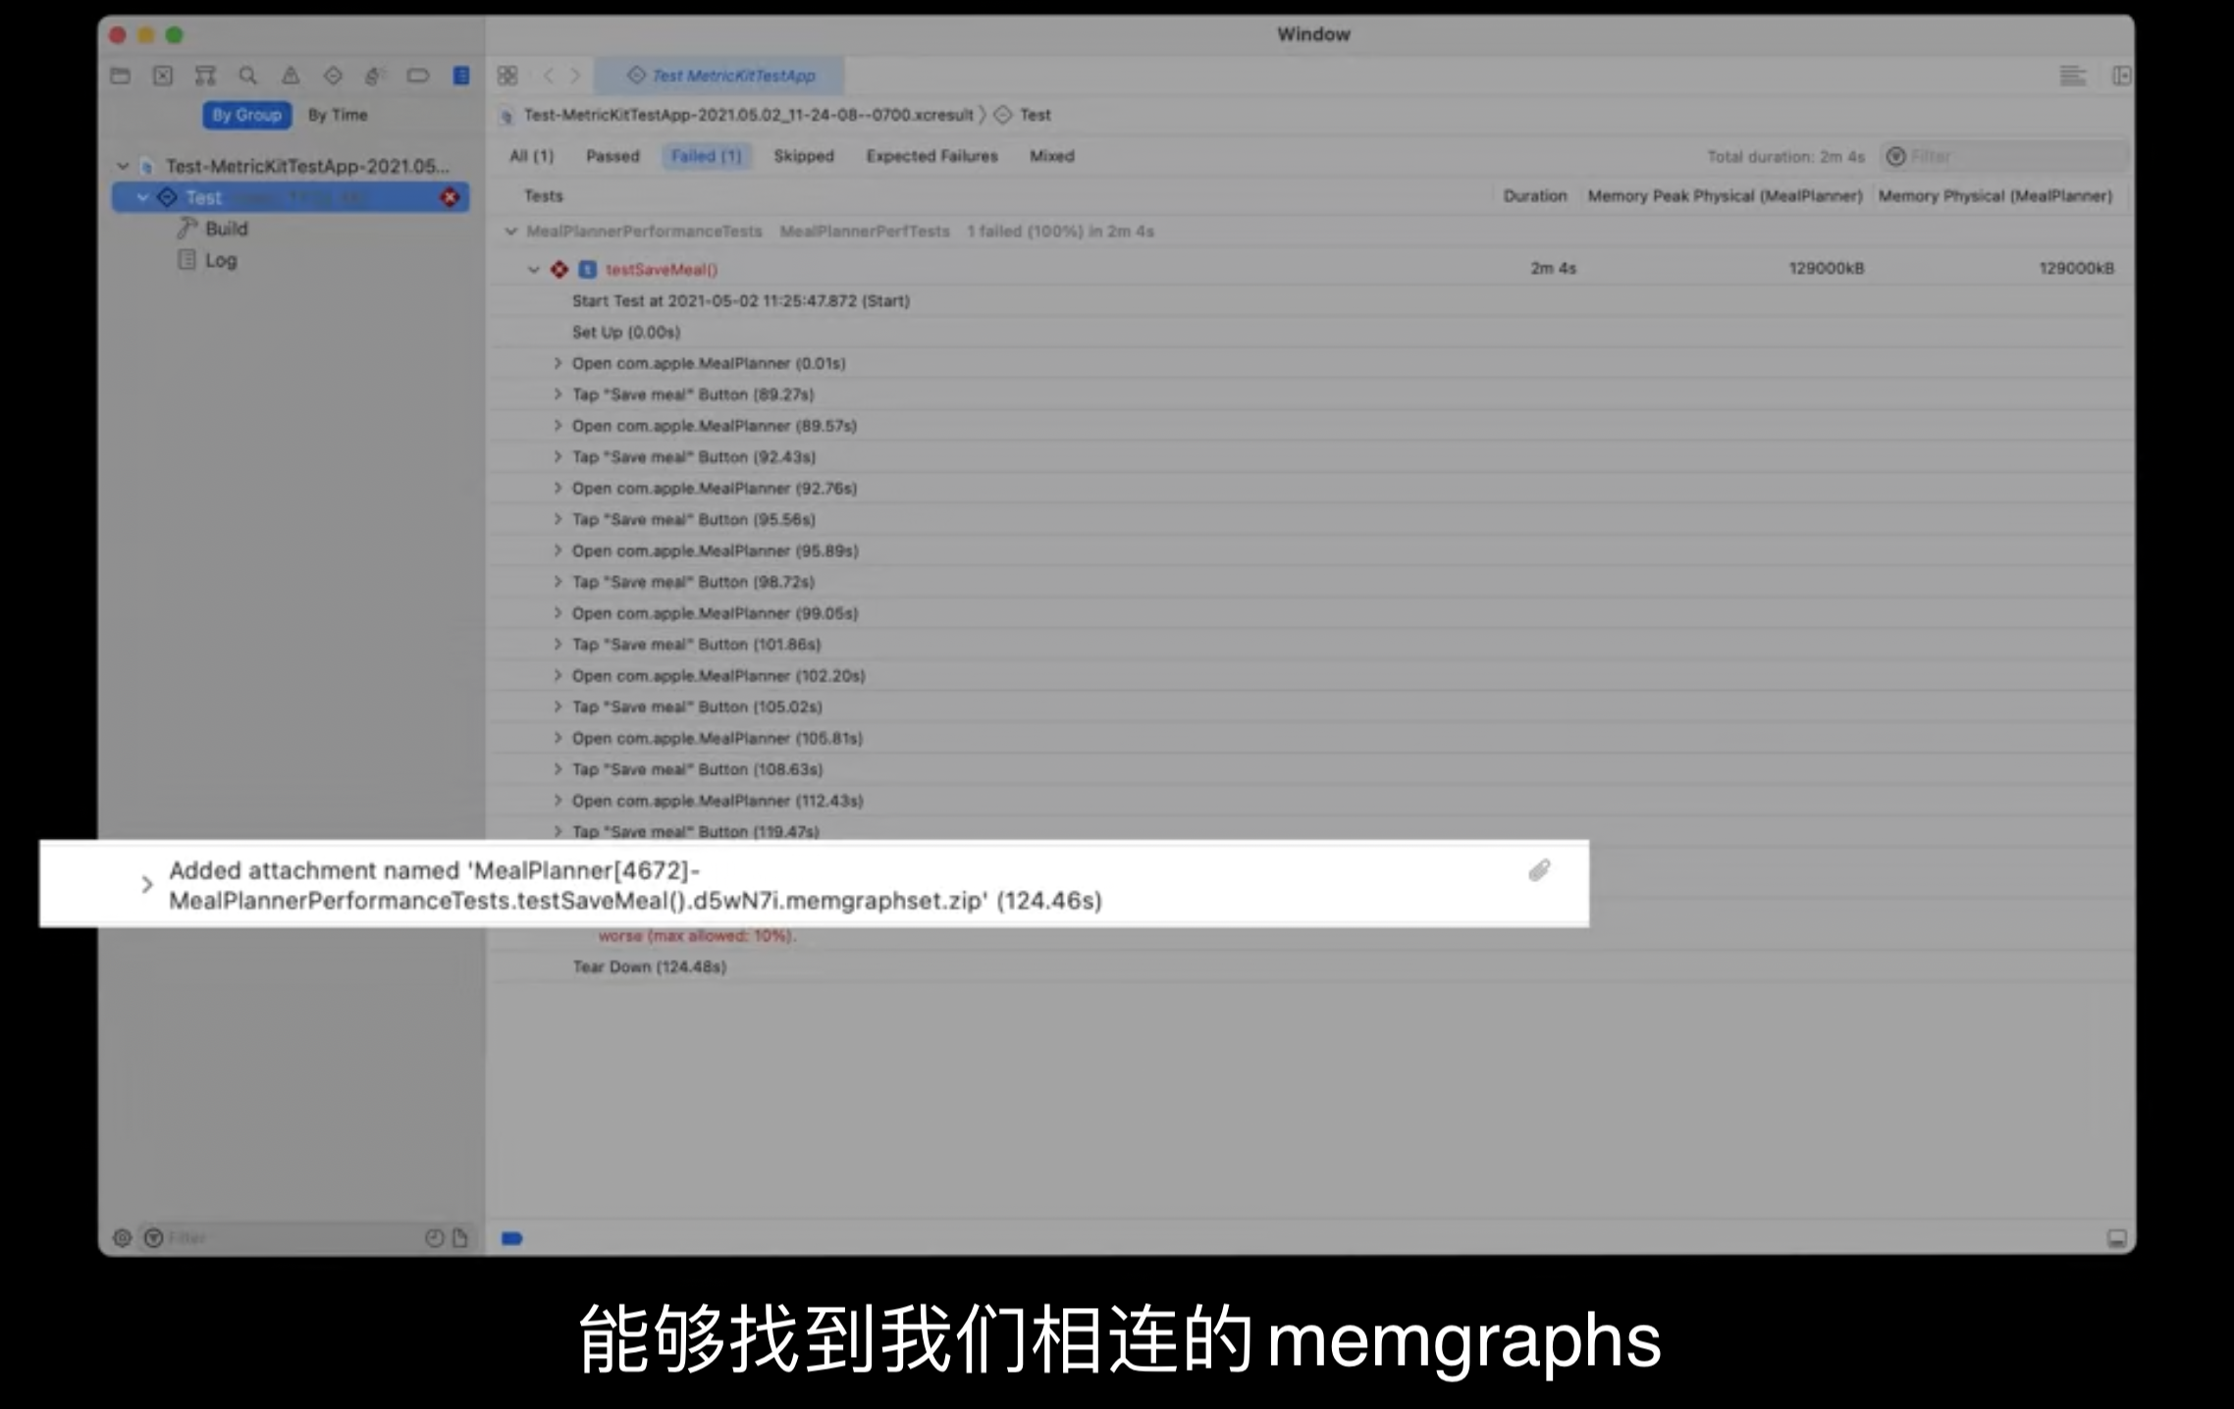This screenshot has width=2234, height=1409.
Task: Expand the Added attachment memgraphset row
Action: pyautogui.click(x=147, y=885)
